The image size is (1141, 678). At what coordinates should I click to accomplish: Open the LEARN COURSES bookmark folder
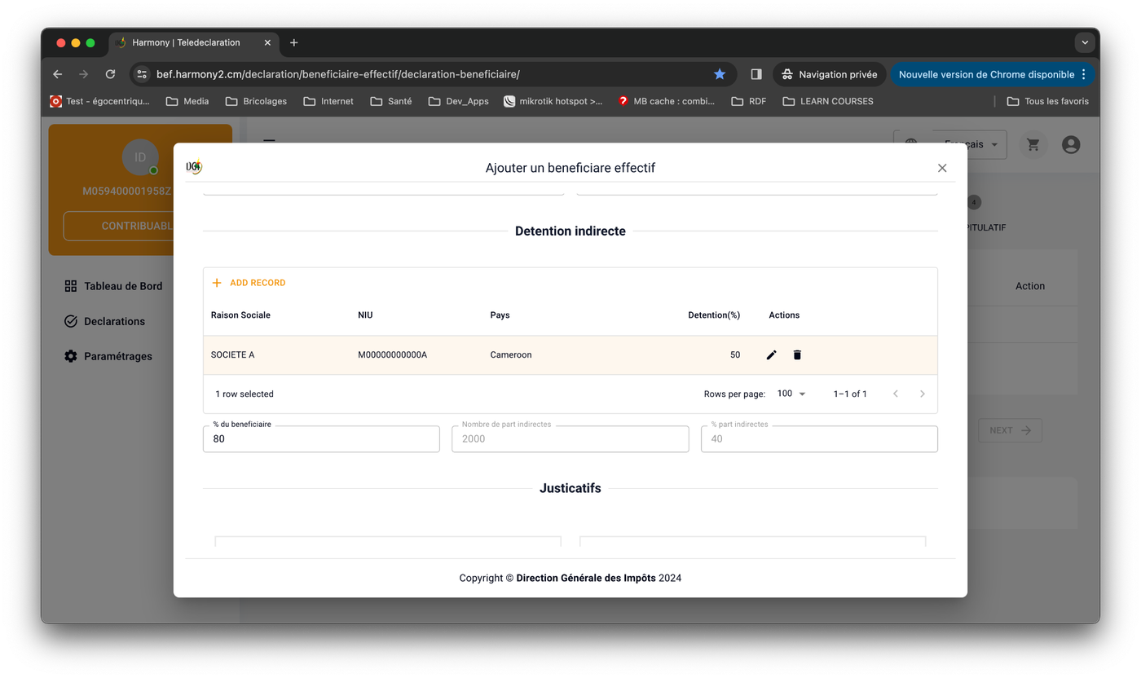[x=828, y=101]
